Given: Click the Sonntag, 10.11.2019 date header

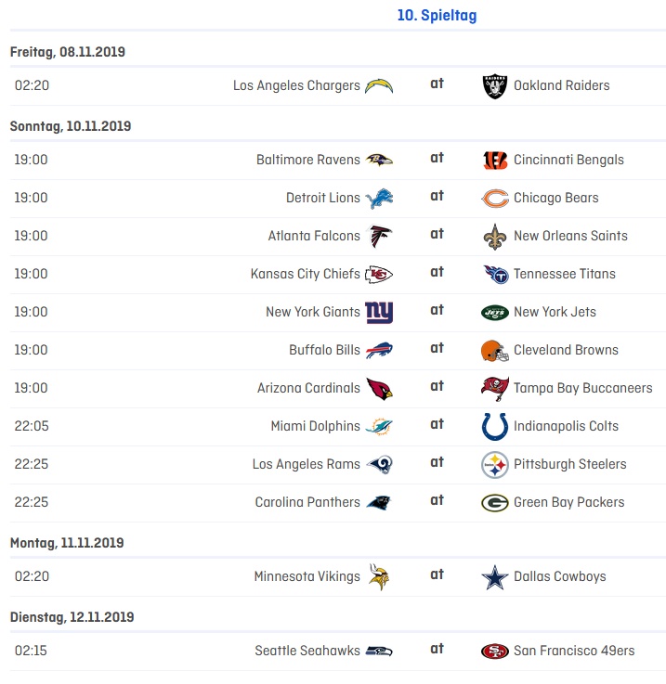Looking at the screenshot, I should click(71, 126).
